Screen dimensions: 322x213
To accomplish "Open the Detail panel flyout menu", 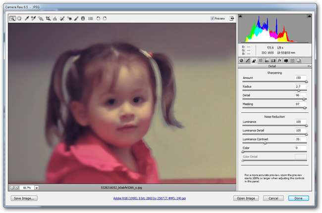I will tap(309, 66).
